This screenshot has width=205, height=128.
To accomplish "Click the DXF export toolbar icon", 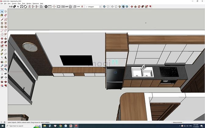I will click(67, 6).
